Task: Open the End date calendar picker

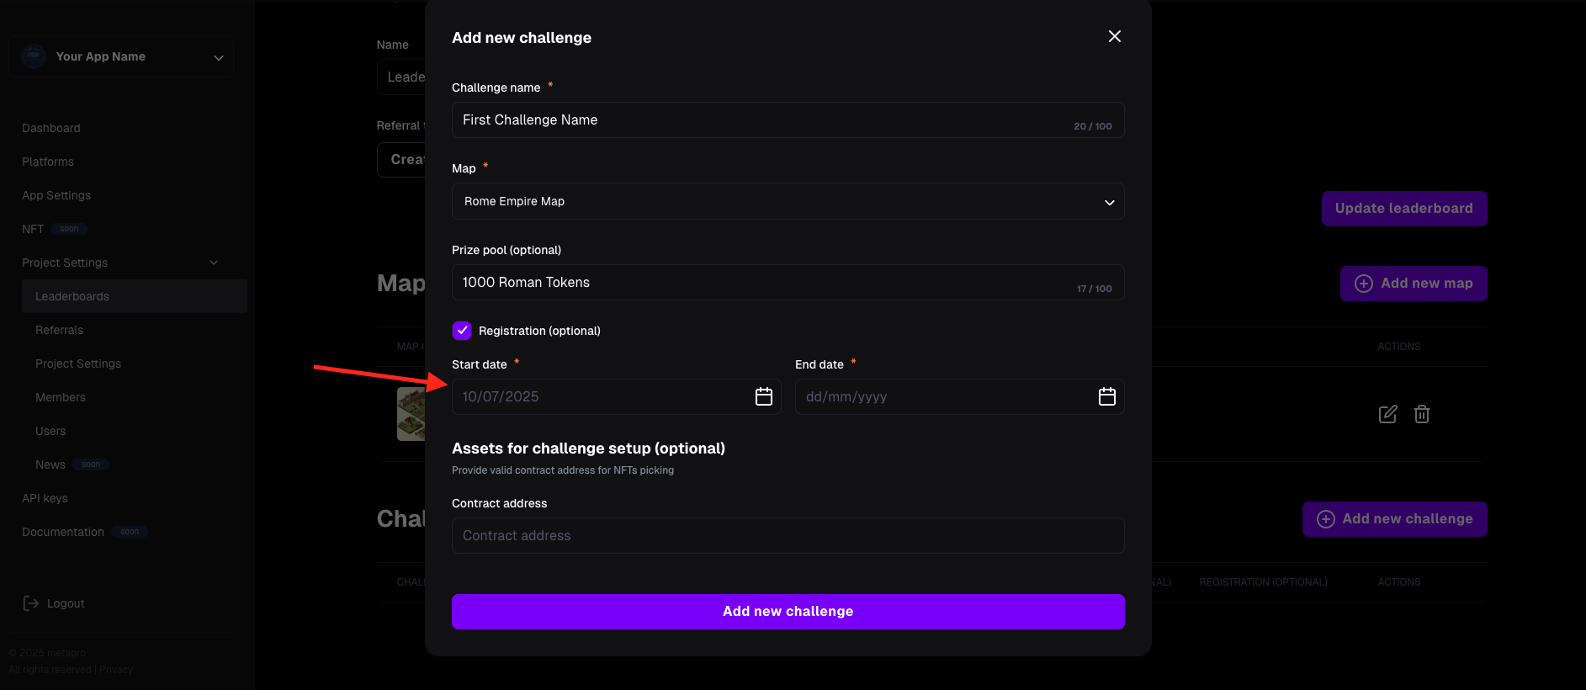Action: pos(1106,396)
